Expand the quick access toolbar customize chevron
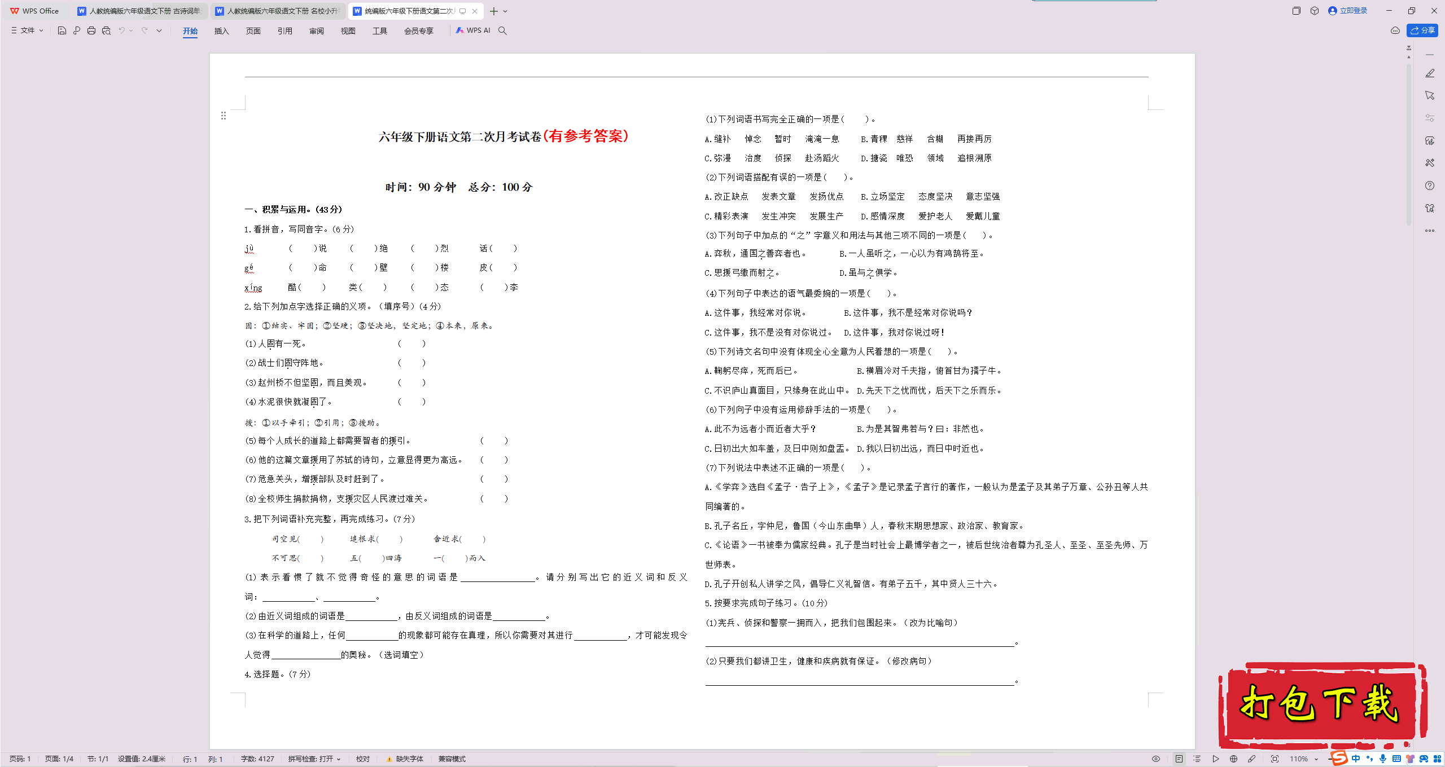1445x767 pixels. (159, 30)
